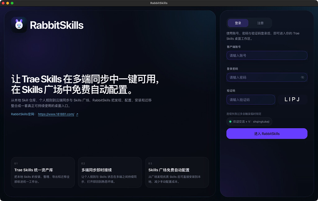The image size is (318, 201).
Task: Open the https://www.181881.com/ link
Action: coord(56,114)
